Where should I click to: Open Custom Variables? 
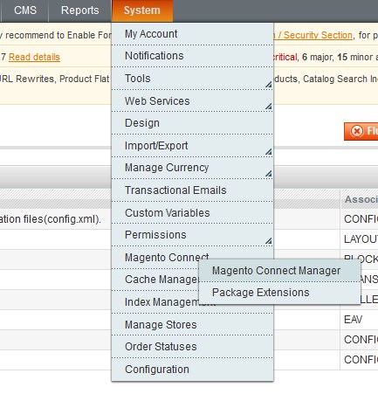click(x=192, y=213)
